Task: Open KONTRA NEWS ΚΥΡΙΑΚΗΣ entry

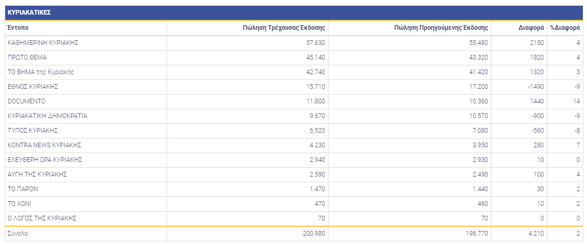Action: tap(44, 145)
